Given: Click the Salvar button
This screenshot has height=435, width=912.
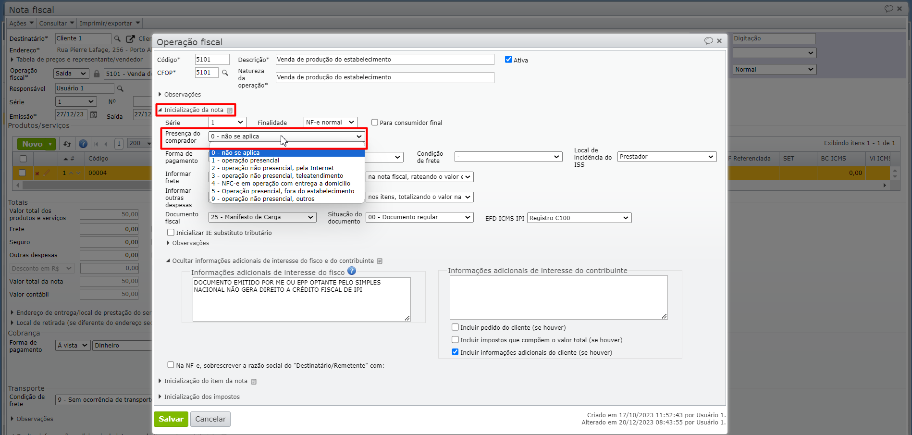Looking at the screenshot, I should pyautogui.click(x=171, y=419).
